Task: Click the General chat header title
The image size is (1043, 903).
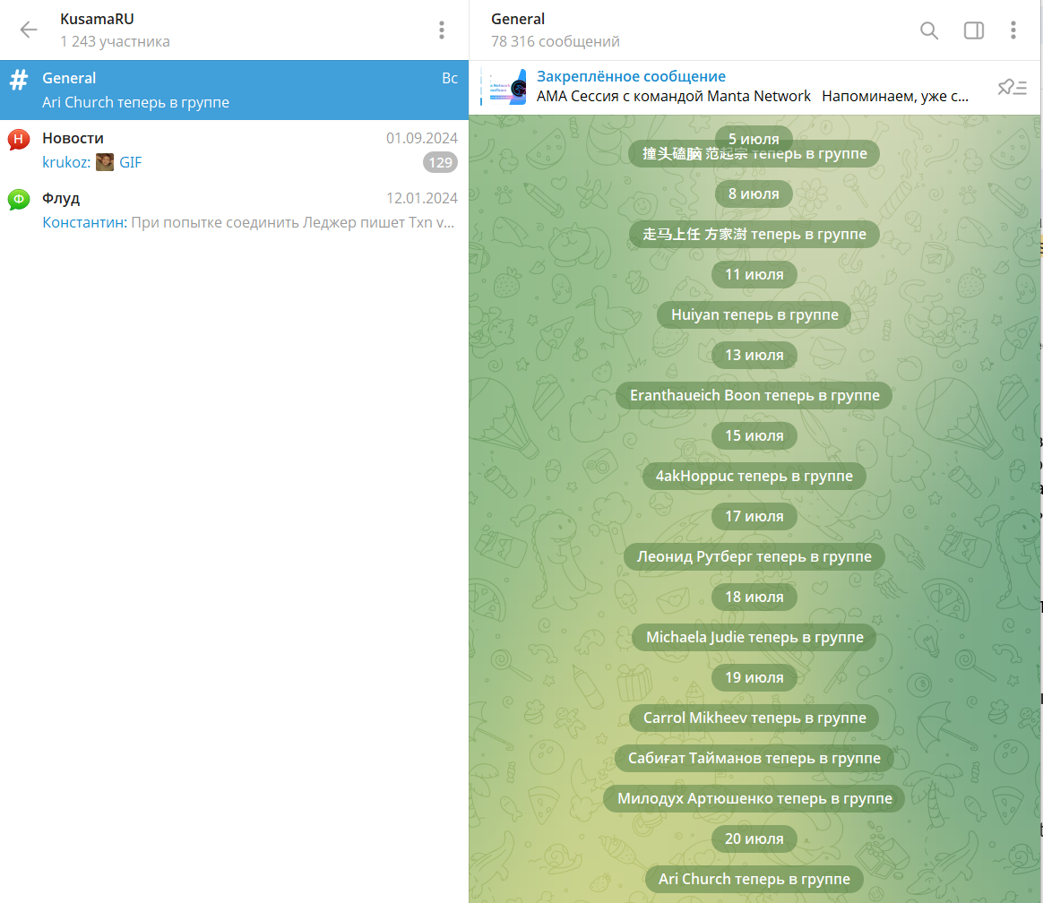Action: pos(518,19)
